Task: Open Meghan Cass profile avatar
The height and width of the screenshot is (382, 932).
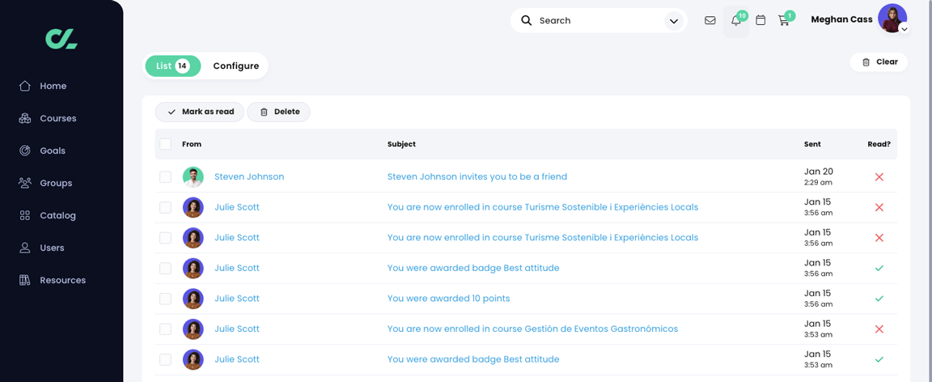Action: (892, 19)
